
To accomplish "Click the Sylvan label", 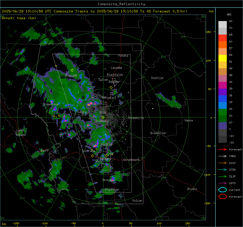I will pyautogui.click(x=103, y=80).
